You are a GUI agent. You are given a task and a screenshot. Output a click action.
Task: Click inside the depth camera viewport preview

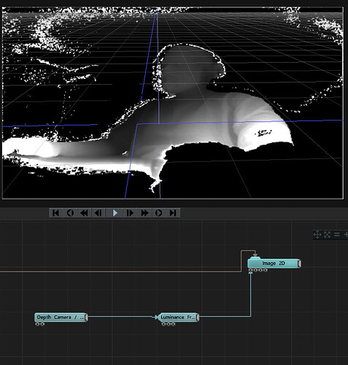click(173, 103)
